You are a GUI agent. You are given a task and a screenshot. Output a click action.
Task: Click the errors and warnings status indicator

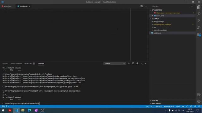pyautogui.click(x=5, y=106)
